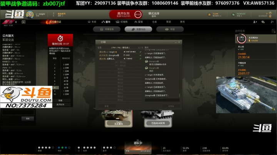The image size is (277, 155).
Task: Click bottom-left button in platoon window
Action: coord(106,106)
